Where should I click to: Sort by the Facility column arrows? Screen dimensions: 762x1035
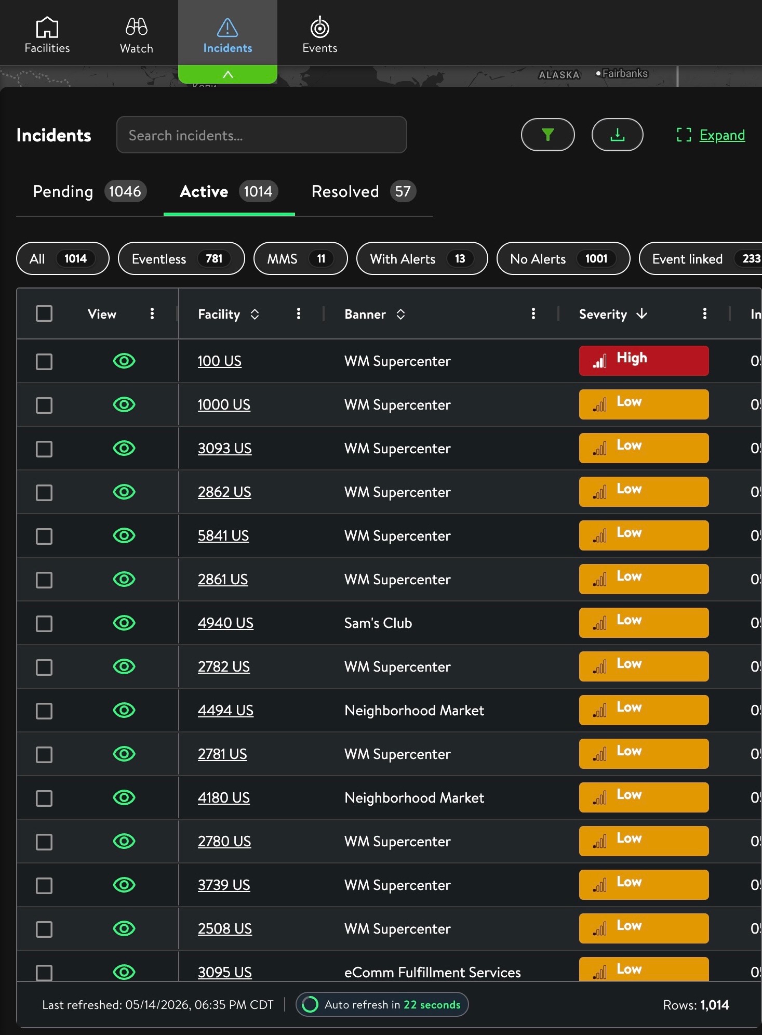255,314
